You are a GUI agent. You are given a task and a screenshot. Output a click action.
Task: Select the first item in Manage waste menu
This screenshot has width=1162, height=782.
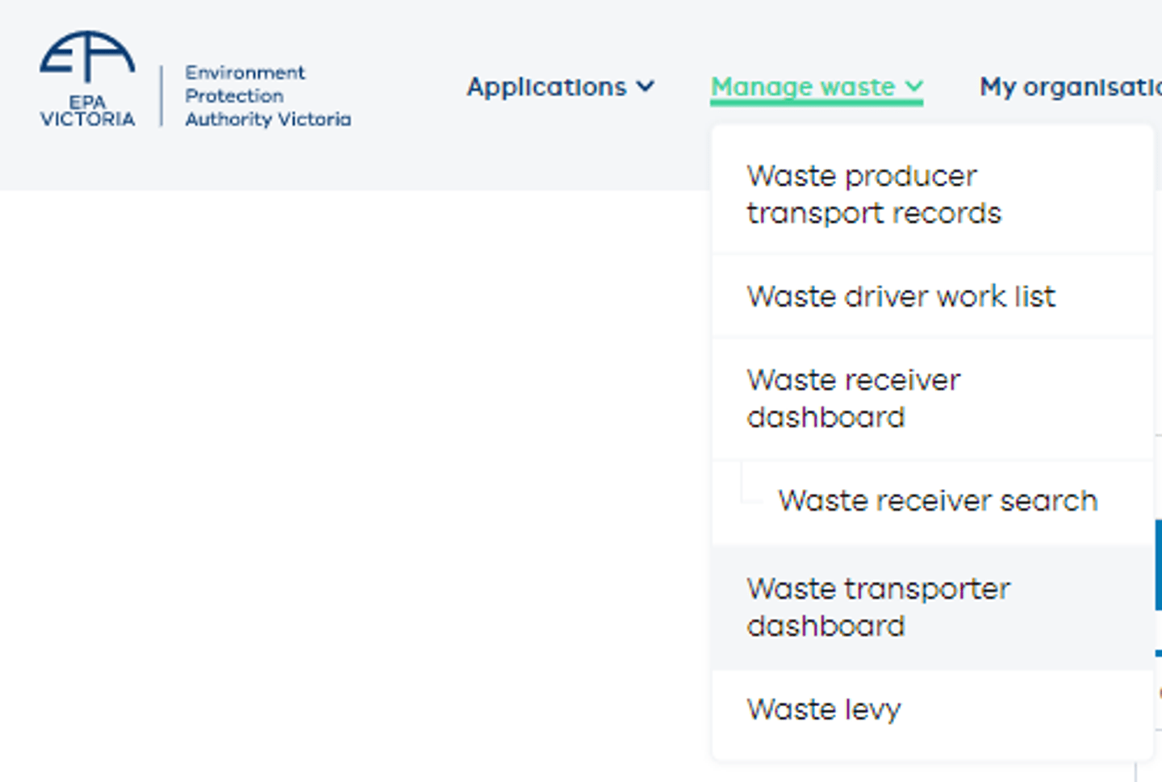[875, 194]
